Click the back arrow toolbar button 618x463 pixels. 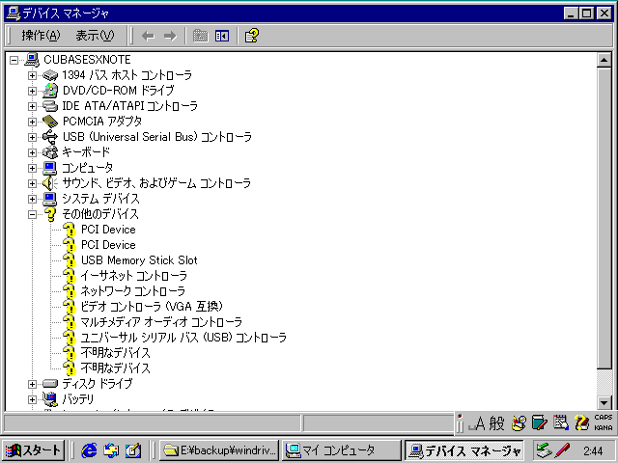point(148,37)
